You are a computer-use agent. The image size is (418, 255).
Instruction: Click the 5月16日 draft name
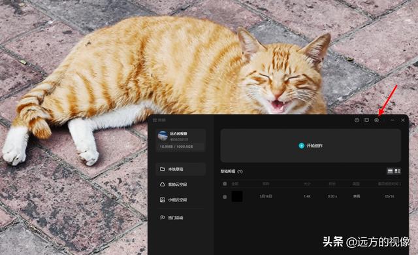click(266, 196)
